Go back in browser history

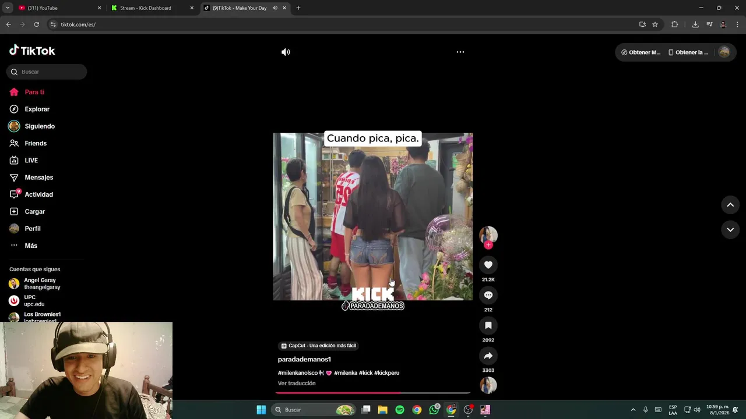(x=8, y=24)
